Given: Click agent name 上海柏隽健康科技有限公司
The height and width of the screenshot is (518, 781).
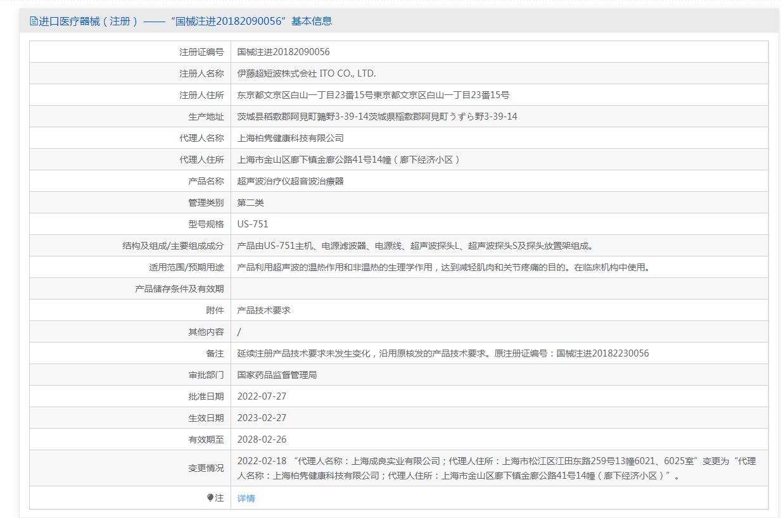Looking at the screenshot, I should tap(290, 138).
